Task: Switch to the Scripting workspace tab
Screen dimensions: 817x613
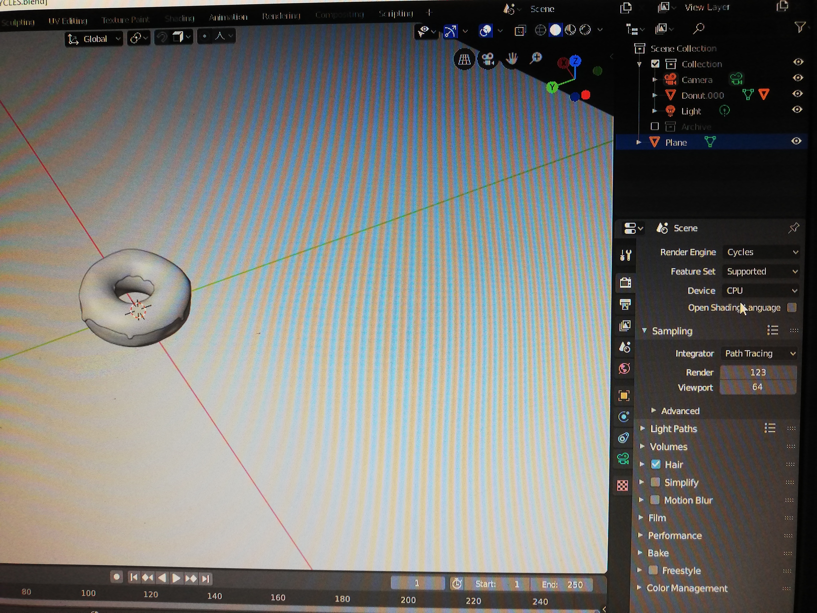Action: point(395,14)
